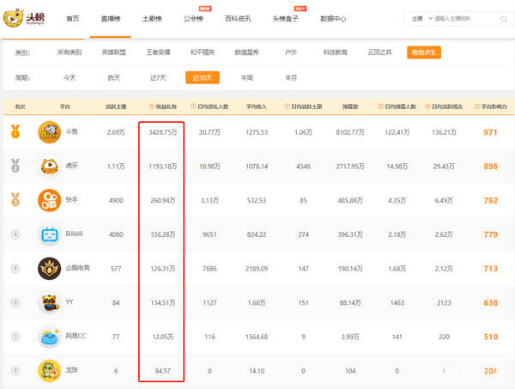Click info icon beside 日均活跃观众 header
515x389 pixels.
click(x=427, y=106)
